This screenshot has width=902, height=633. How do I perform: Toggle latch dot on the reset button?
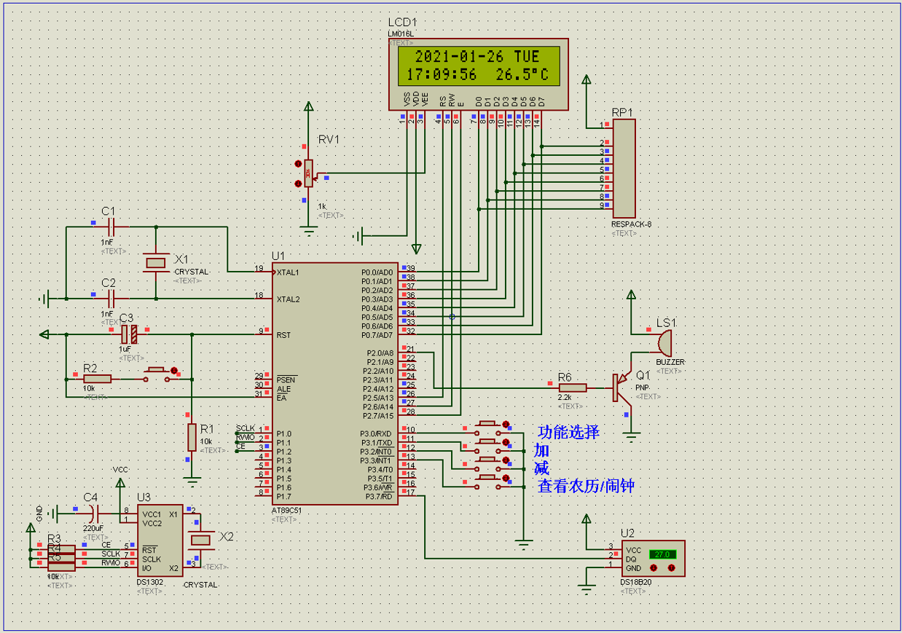[x=173, y=371]
